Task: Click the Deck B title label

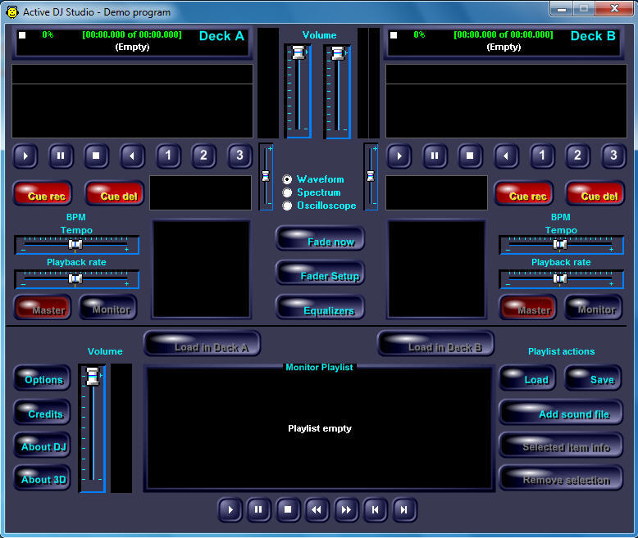Action: (593, 36)
